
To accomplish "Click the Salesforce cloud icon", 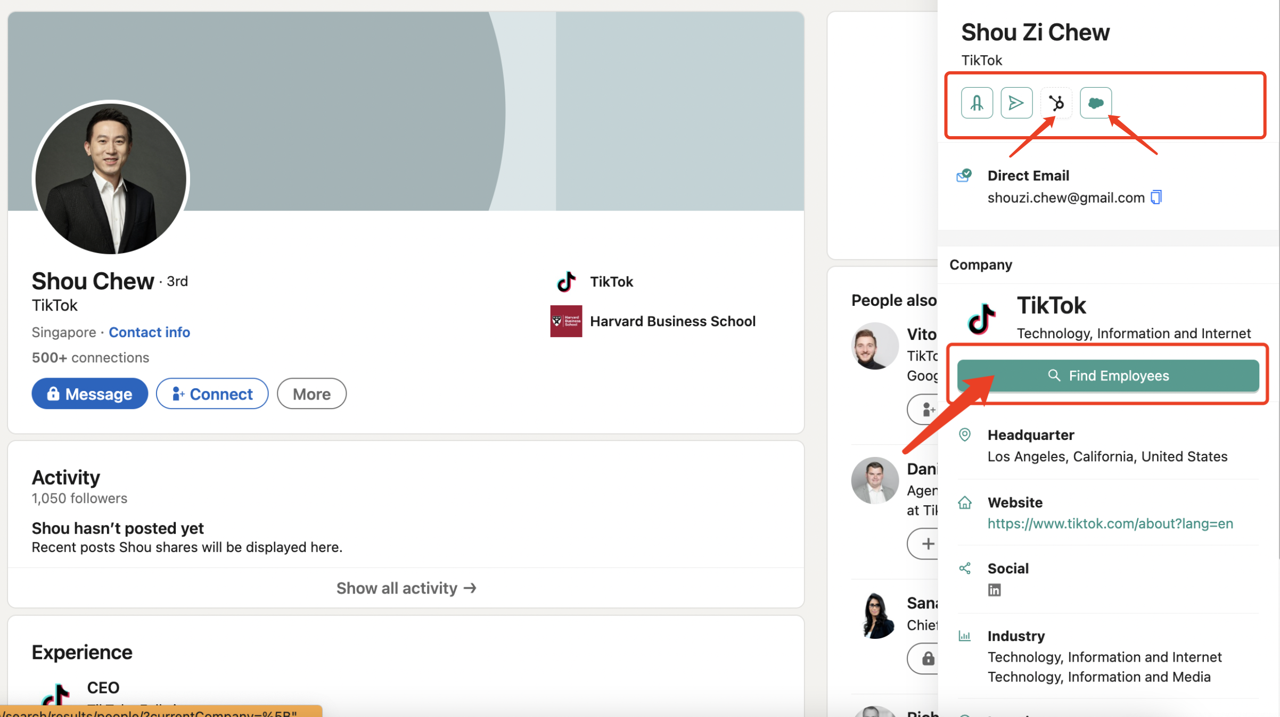I will pos(1095,103).
